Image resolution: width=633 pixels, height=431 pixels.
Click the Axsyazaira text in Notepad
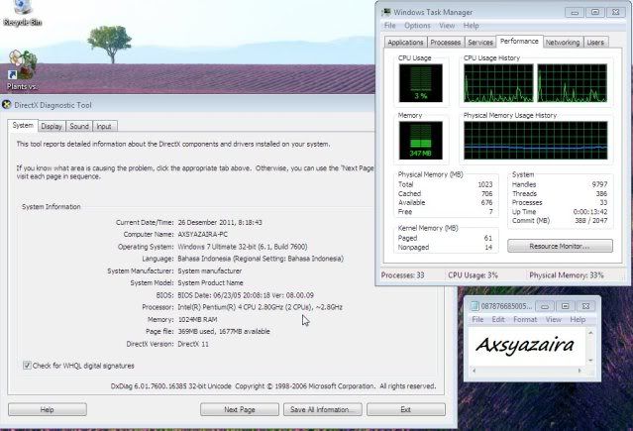point(525,346)
